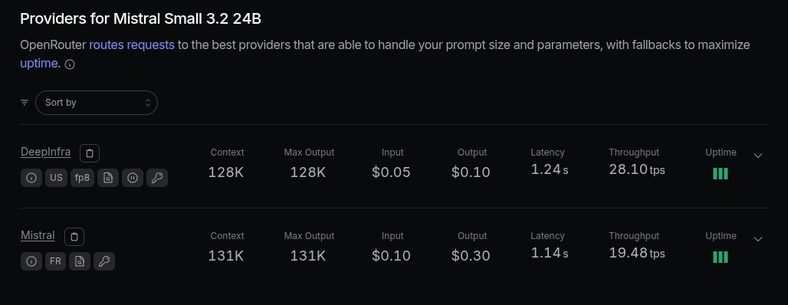The height and width of the screenshot is (305, 788).
Task: Click the pause circle icon under DeepInfra
Action: click(133, 178)
